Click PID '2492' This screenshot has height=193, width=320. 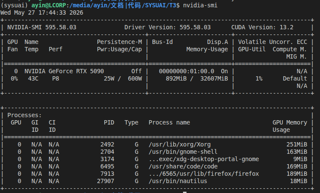[107, 145]
